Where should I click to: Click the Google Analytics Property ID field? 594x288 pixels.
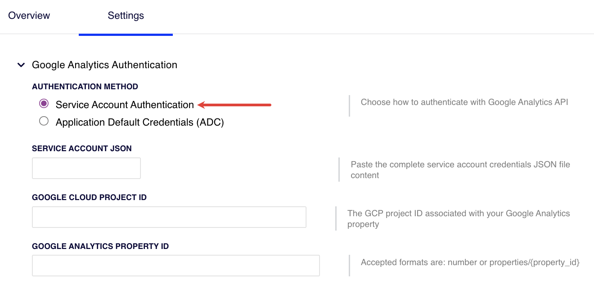coord(175,266)
